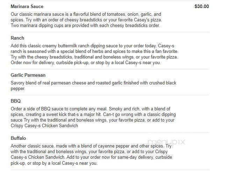Select the BBQ item title
229x171 pixels.
16,101
